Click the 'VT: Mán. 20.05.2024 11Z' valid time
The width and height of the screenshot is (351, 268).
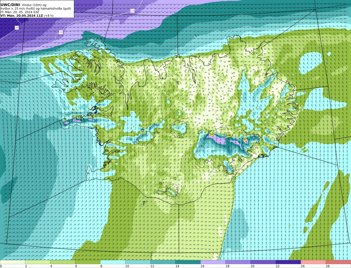point(22,16)
